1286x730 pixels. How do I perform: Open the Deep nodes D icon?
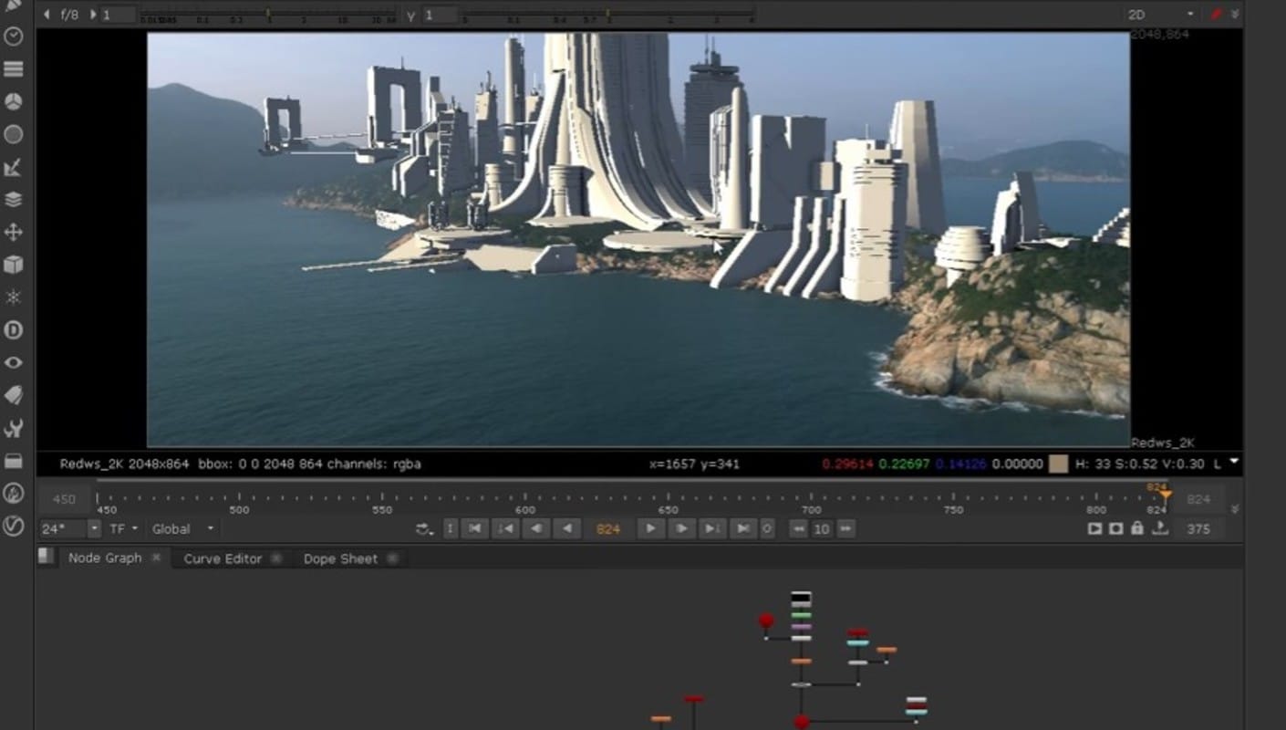point(14,329)
